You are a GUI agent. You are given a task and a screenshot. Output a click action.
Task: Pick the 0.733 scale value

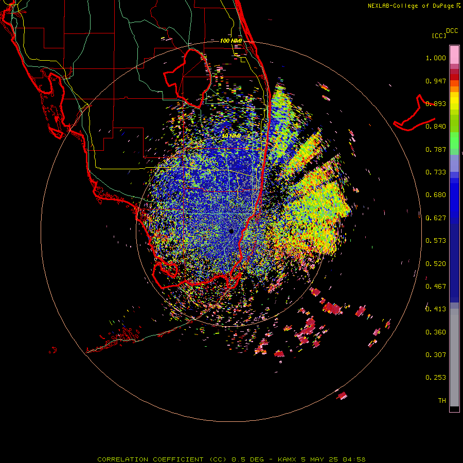tap(436, 172)
